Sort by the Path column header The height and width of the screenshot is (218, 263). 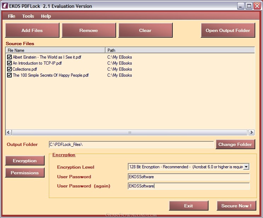(x=180, y=50)
